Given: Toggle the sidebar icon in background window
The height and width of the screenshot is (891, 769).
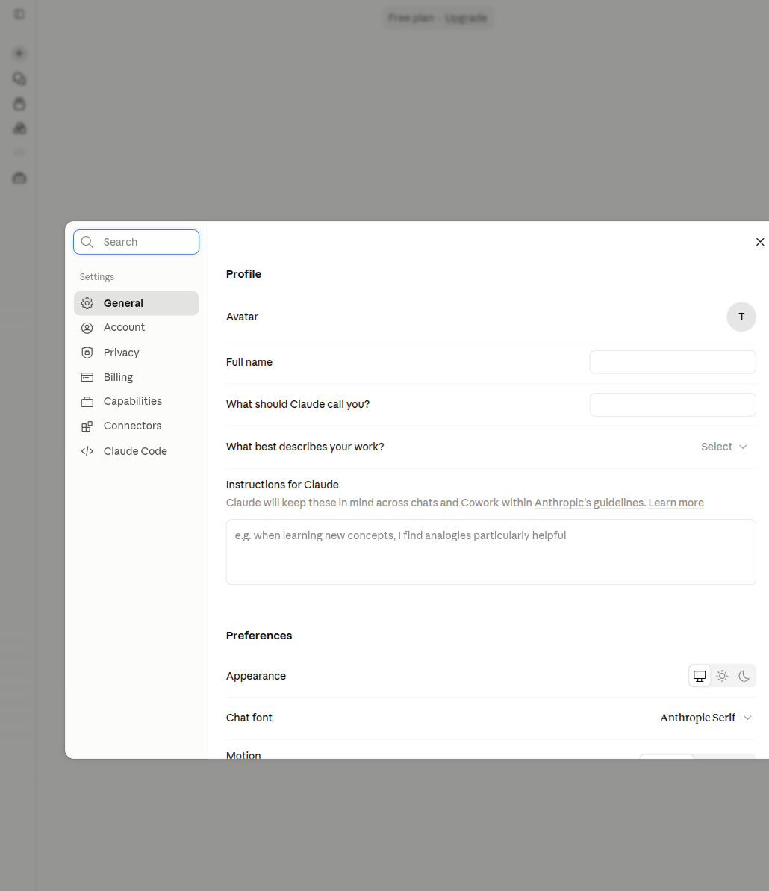Looking at the screenshot, I should (19, 14).
